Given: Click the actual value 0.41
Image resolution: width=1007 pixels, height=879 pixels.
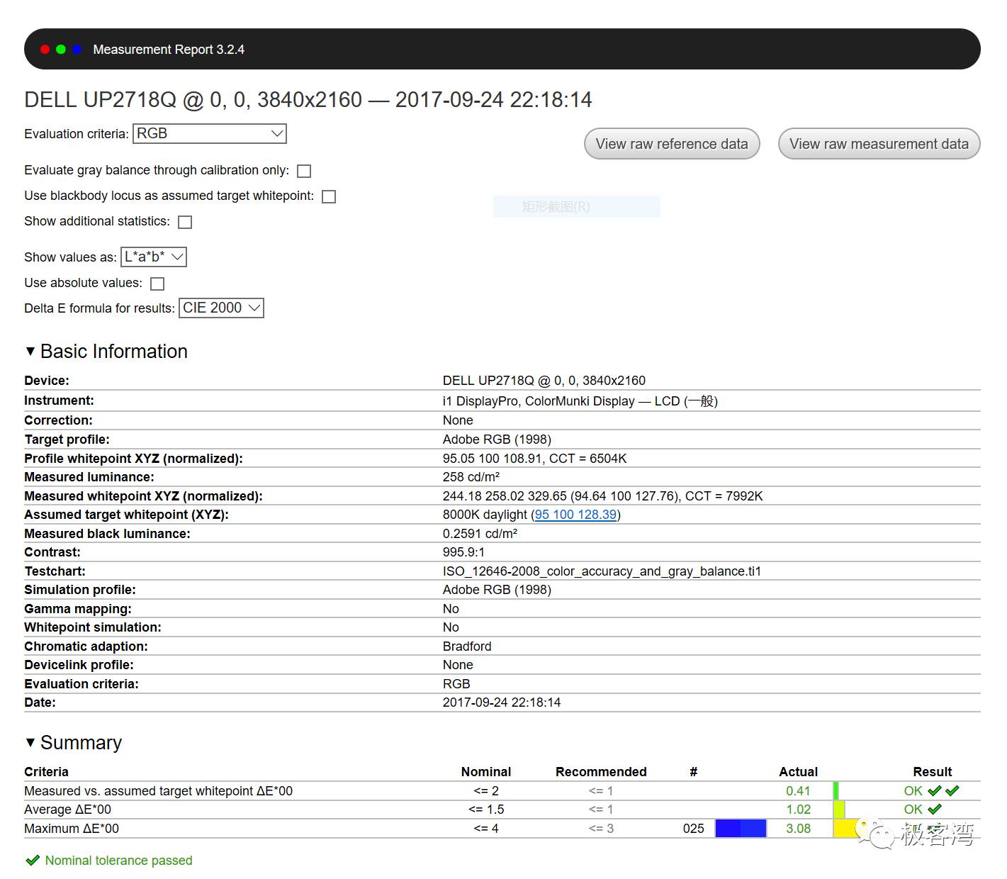Looking at the screenshot, I should [x=798, y=791].
